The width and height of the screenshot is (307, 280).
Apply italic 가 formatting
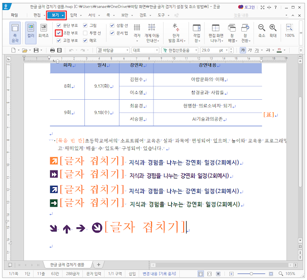tap(250, 50)
